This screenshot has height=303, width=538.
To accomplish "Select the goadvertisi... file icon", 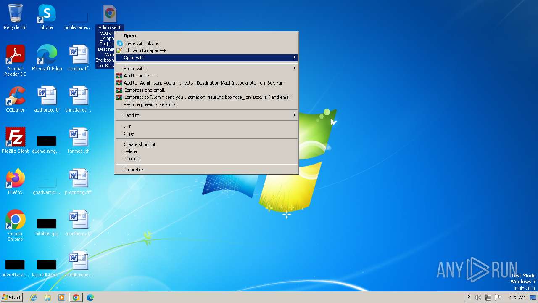I will [x=47, y=184].
